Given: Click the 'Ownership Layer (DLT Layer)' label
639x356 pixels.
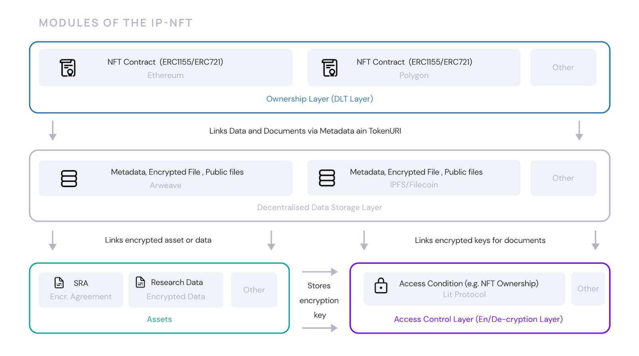Looking at the screenshot, I should [319, 99].
